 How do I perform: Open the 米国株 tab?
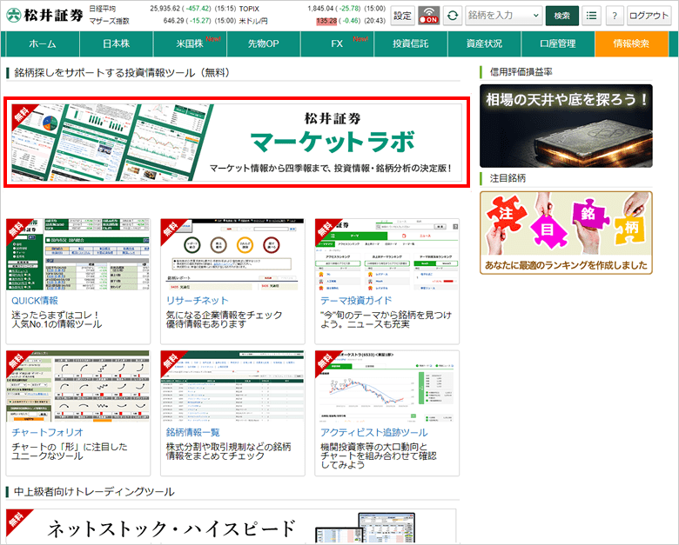coord(190,43)
